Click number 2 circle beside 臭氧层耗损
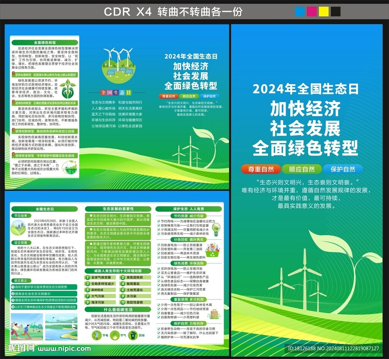 [123, 277]
